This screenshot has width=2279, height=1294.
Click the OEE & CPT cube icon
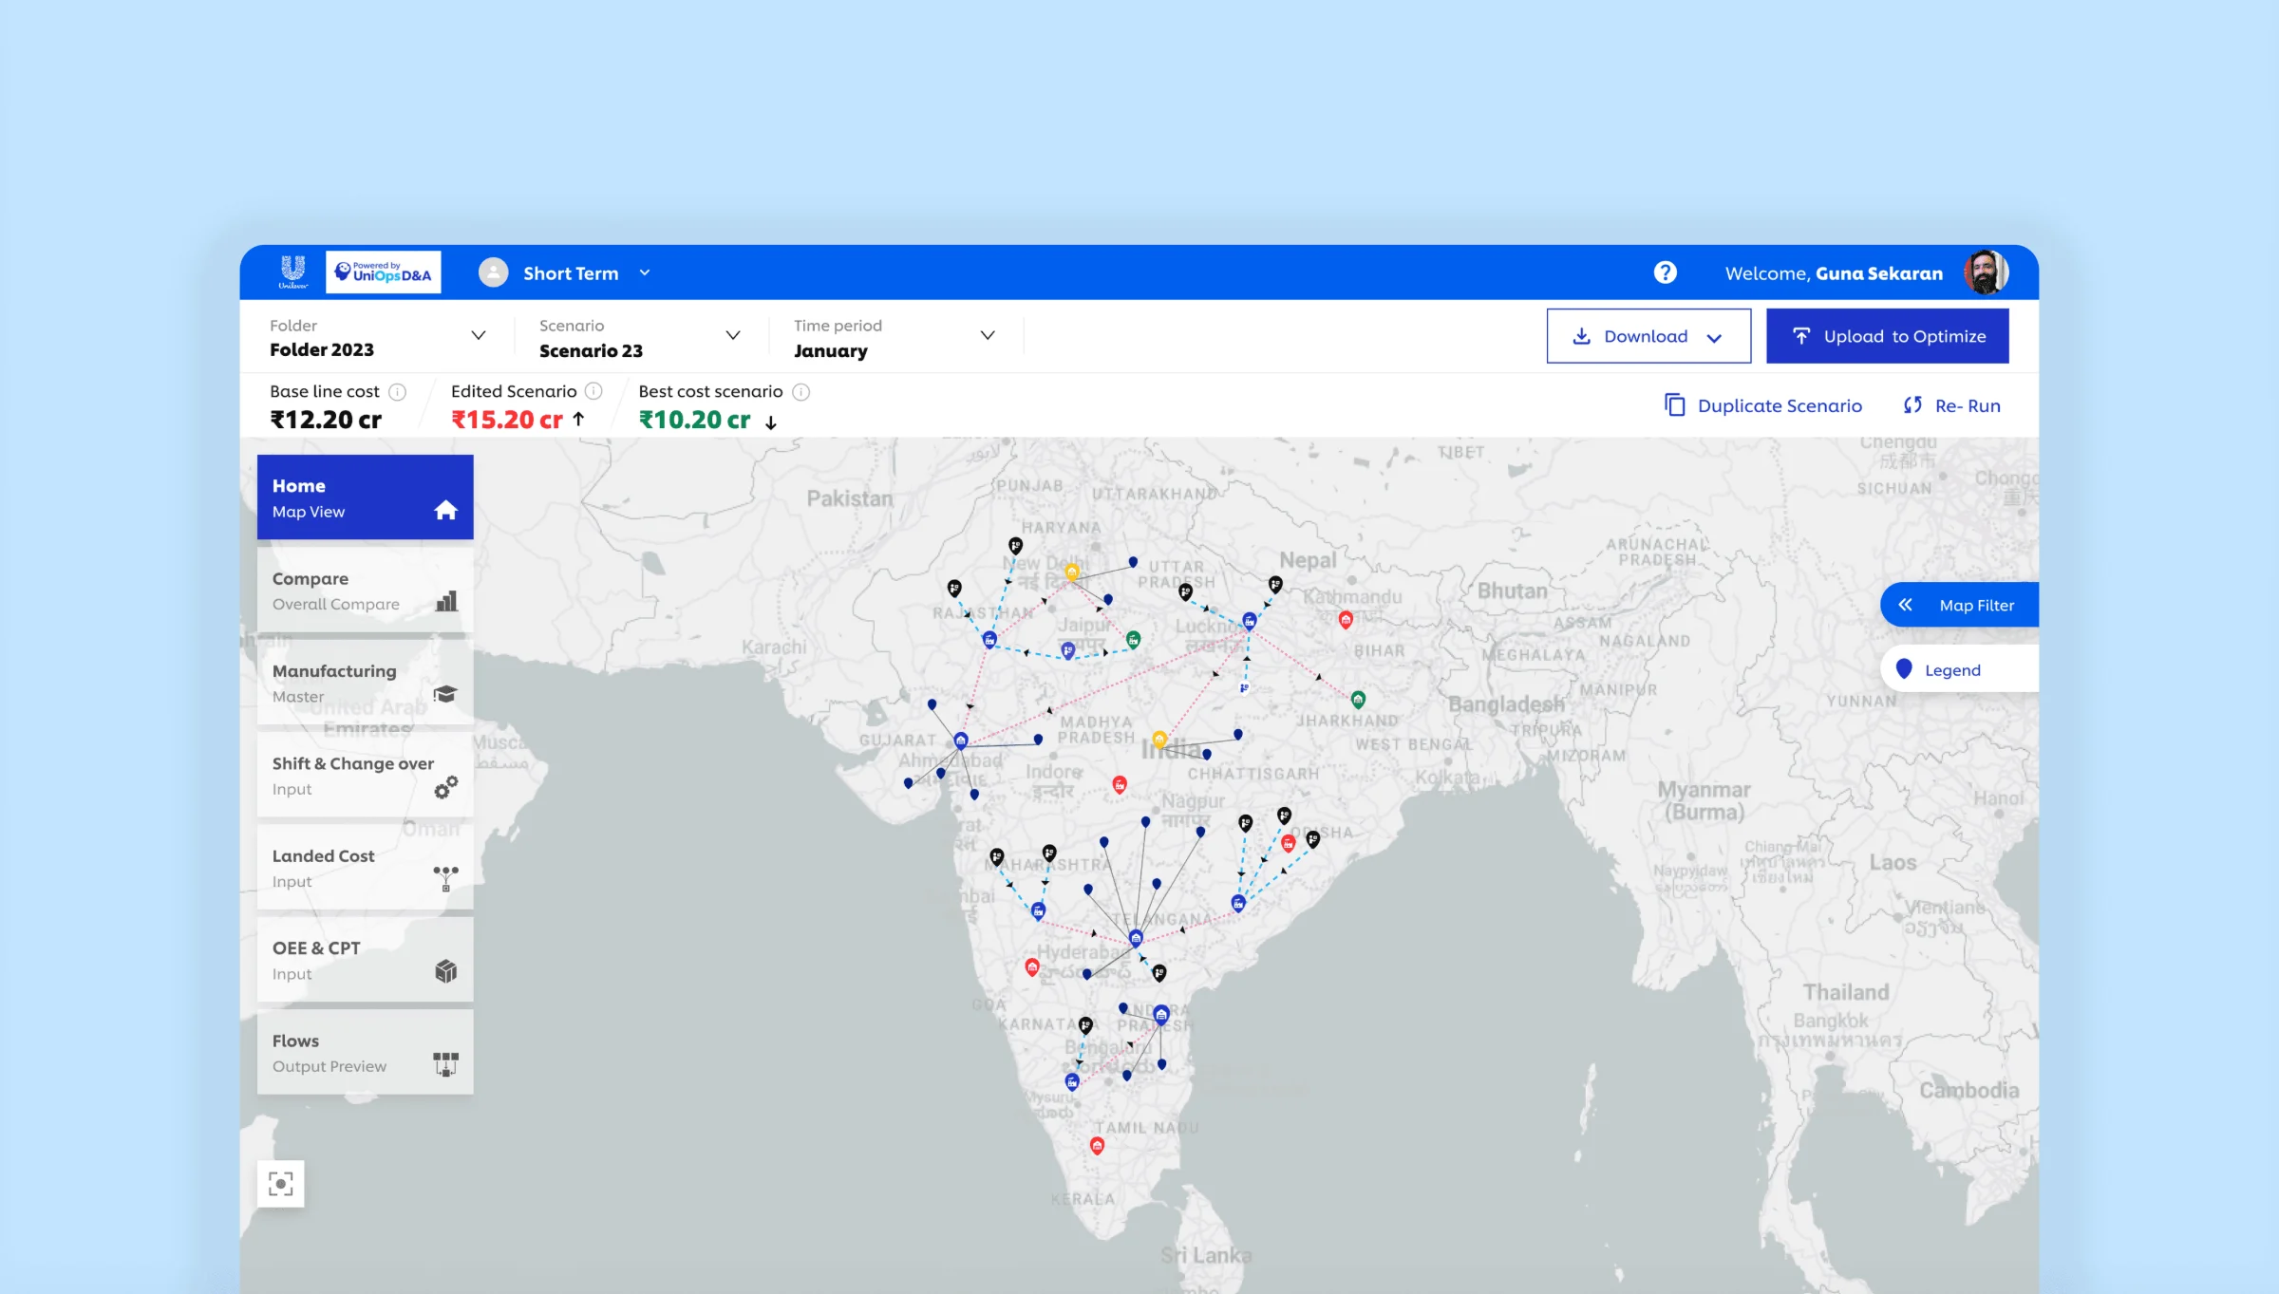point(445,970)
